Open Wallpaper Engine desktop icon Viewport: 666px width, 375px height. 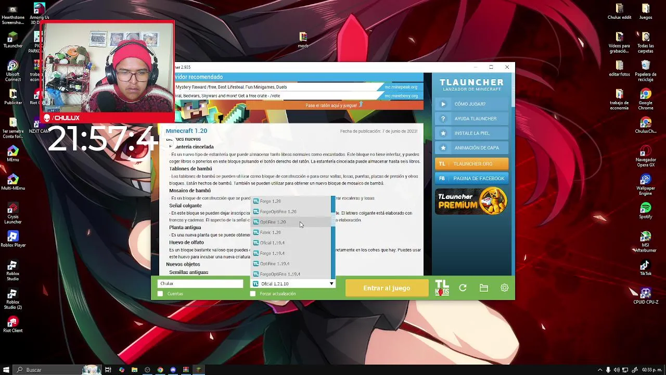pyautogui.click(x=646, y=184)
